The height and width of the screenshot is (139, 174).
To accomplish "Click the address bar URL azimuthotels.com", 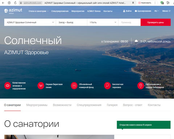I will coord(32,3).
